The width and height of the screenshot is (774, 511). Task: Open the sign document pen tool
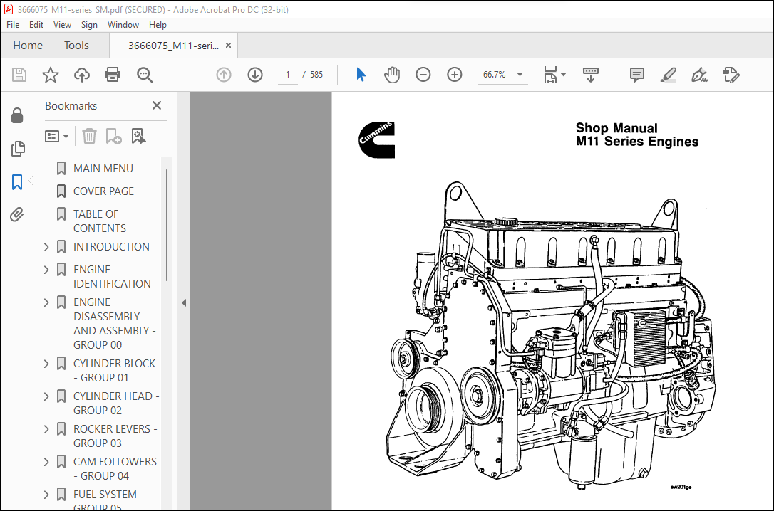point(699,75)
